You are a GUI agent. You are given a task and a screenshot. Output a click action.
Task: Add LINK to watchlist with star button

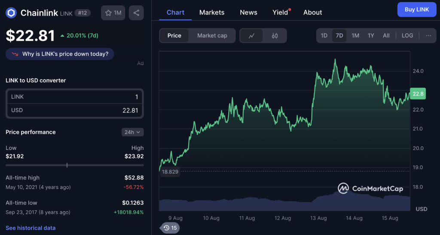click(113, 13)
